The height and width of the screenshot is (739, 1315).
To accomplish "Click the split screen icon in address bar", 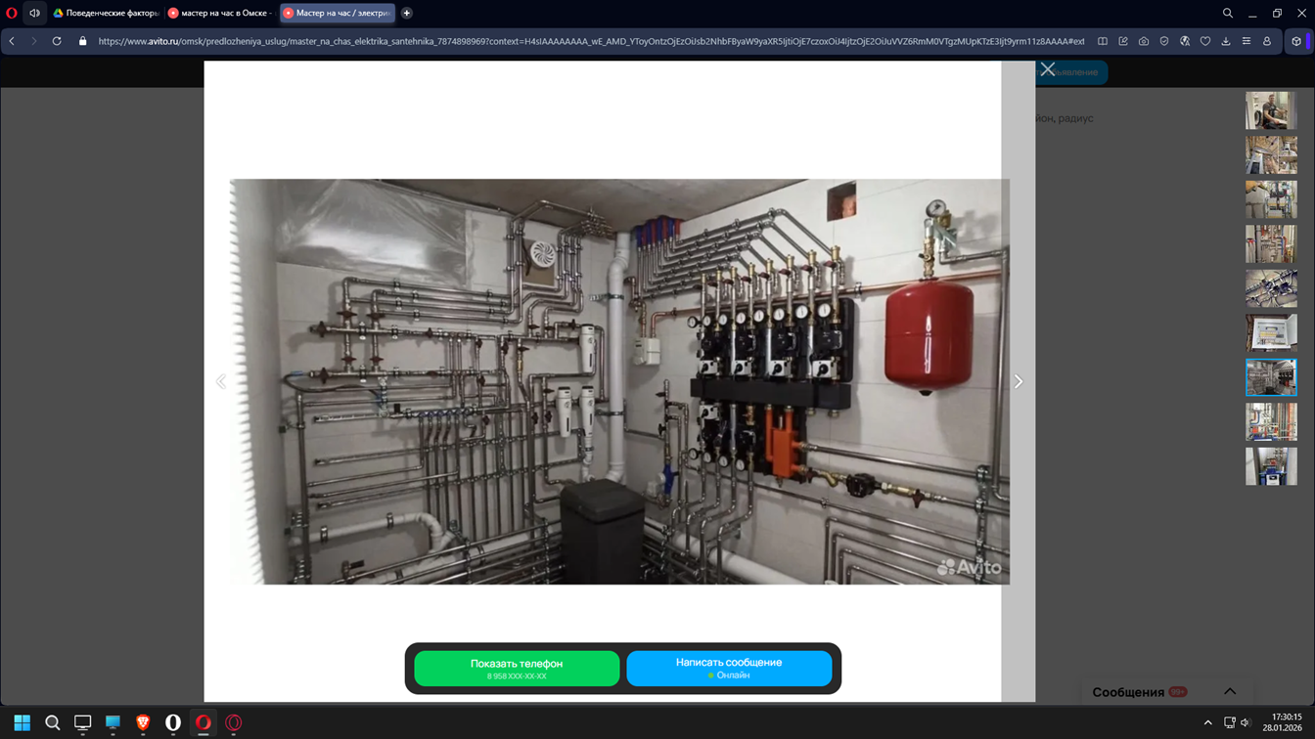I will click(x=1103, y=41).
